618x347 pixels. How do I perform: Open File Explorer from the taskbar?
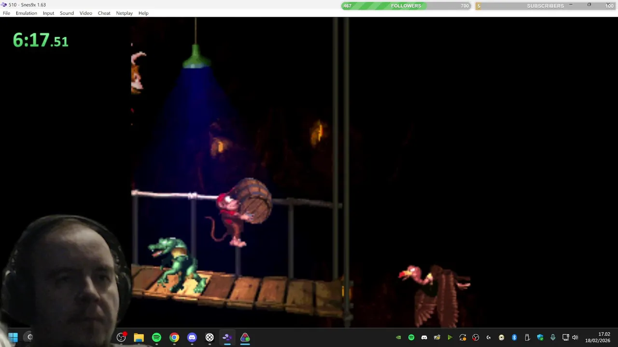coord(139,337)
